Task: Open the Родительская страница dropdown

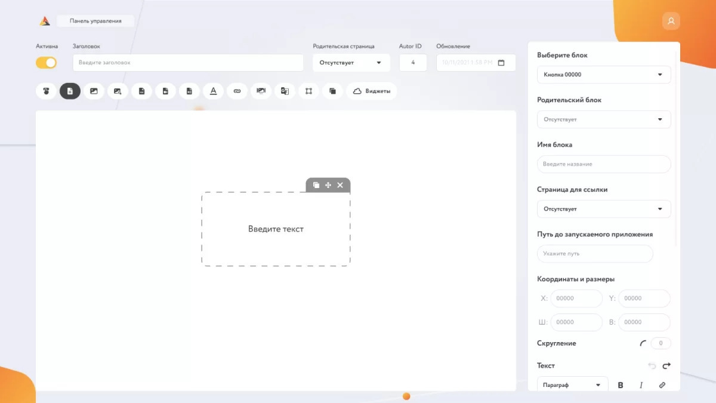Action: [351, 63]
